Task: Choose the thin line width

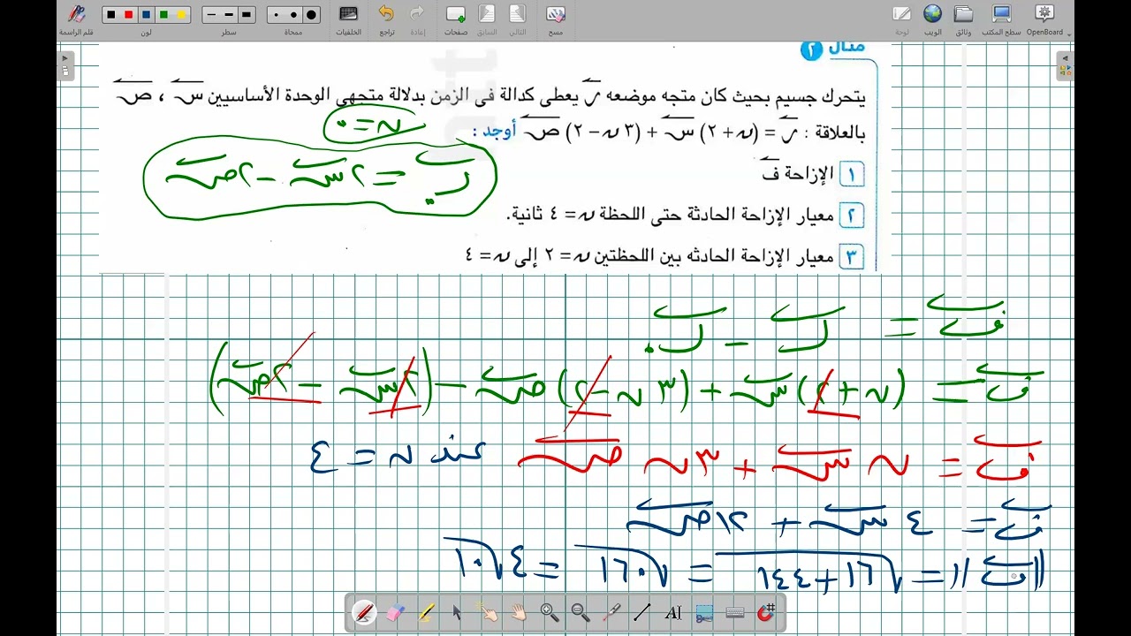Action: [x=211, y=15]
